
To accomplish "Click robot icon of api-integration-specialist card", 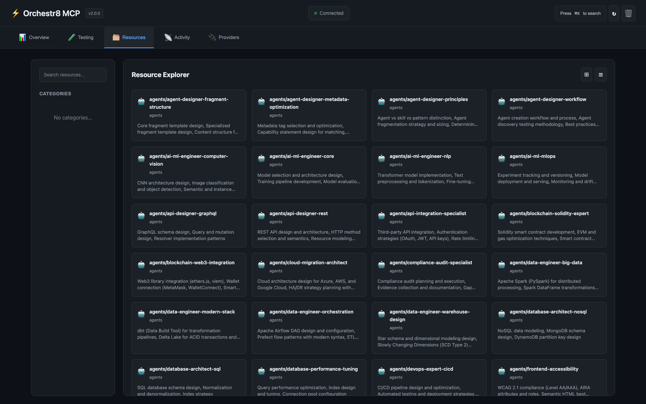I will pos(382,215).
